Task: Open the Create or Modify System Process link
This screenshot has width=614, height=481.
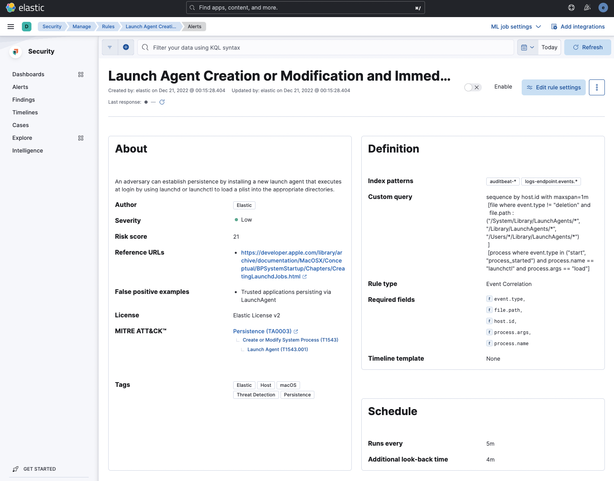Action: pyautogui.click(x=290, y=340)
